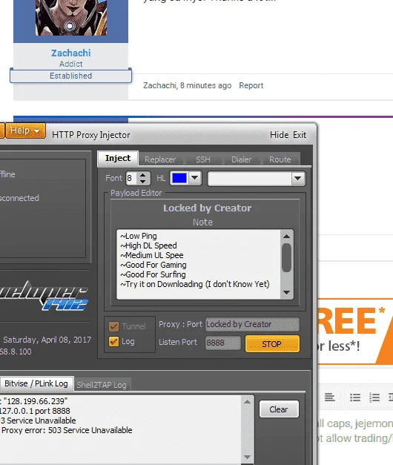Click the orange advertisement banner behind the window
Viewport: 393px width, 465px height.
pyautogui.click(x=355, y=332)
